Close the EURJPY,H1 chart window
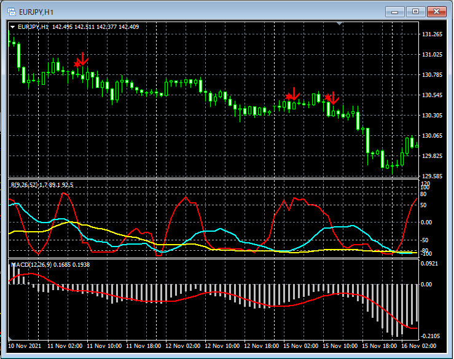Screen dimensions: 454x359 (x=436, y=11)
